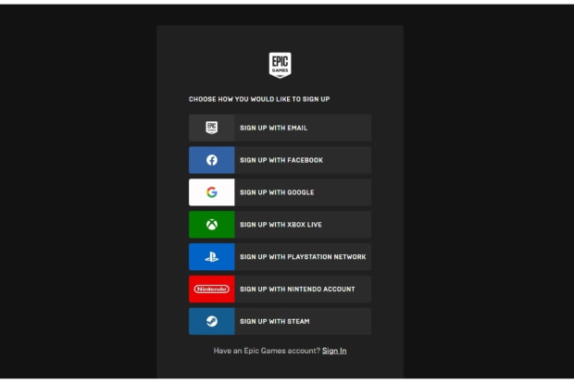574x382 pixels.
Task: Click the Epic Games icon in email row
Action: (x=211, y=128)
